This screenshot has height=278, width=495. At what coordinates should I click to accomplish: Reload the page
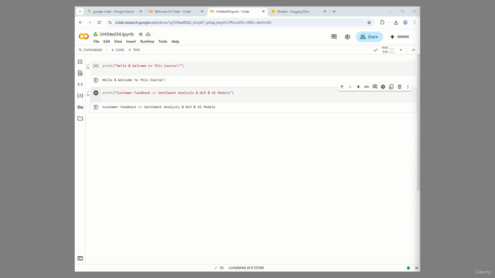pyautogui.click(x=99, y=22)
